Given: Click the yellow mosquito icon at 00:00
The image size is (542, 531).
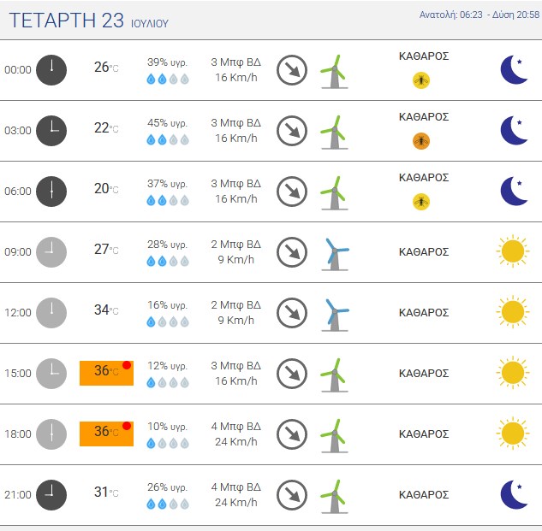Looking at the screenshot, I should [x=421, y=80].
